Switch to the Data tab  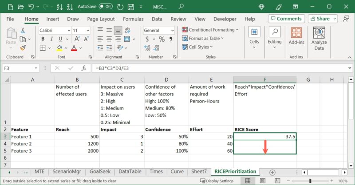click(157, 19)
